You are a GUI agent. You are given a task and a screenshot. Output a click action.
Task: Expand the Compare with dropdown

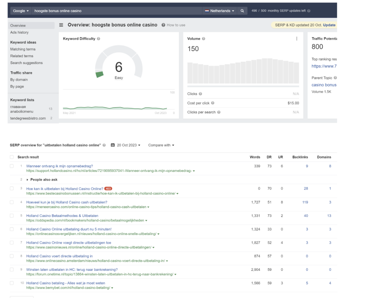[161, 145]
